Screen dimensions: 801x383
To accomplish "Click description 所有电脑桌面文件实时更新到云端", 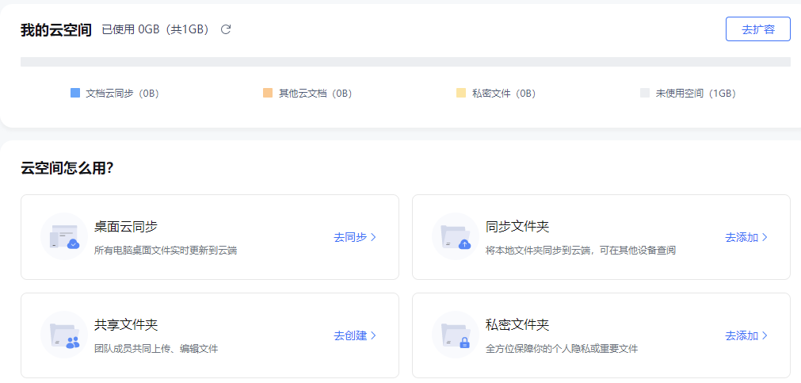I will point(166,251).
